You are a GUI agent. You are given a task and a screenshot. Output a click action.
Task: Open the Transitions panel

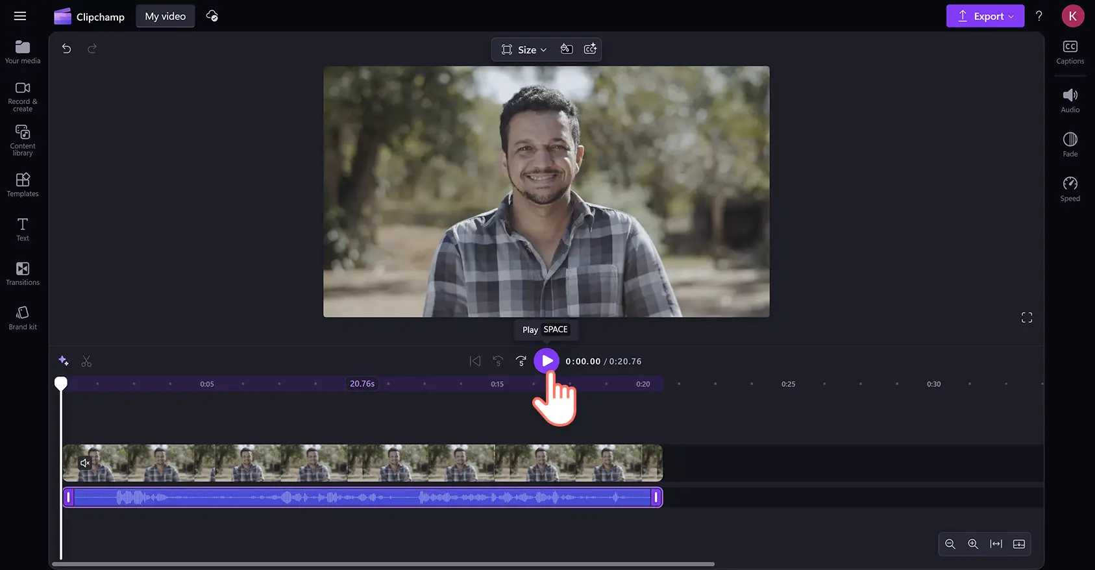point(23,273)
